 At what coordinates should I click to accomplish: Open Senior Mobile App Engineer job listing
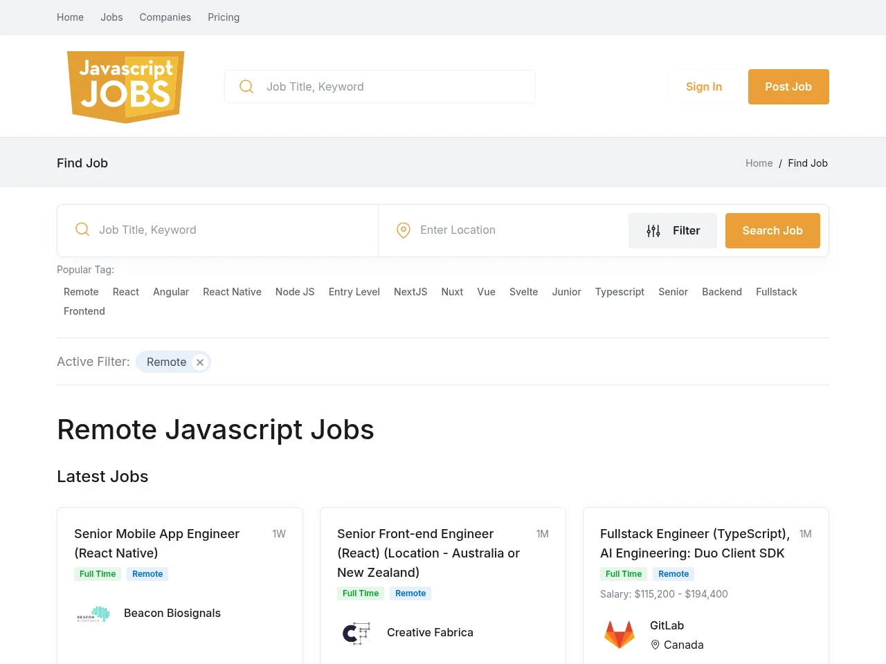tap(157, 544)
